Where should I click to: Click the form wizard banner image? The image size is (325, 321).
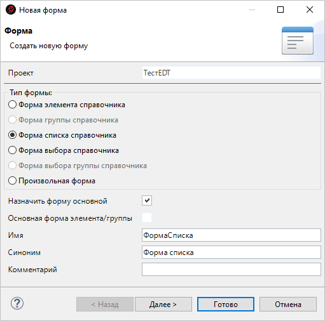pyautogui.click(x=298, y=41)
